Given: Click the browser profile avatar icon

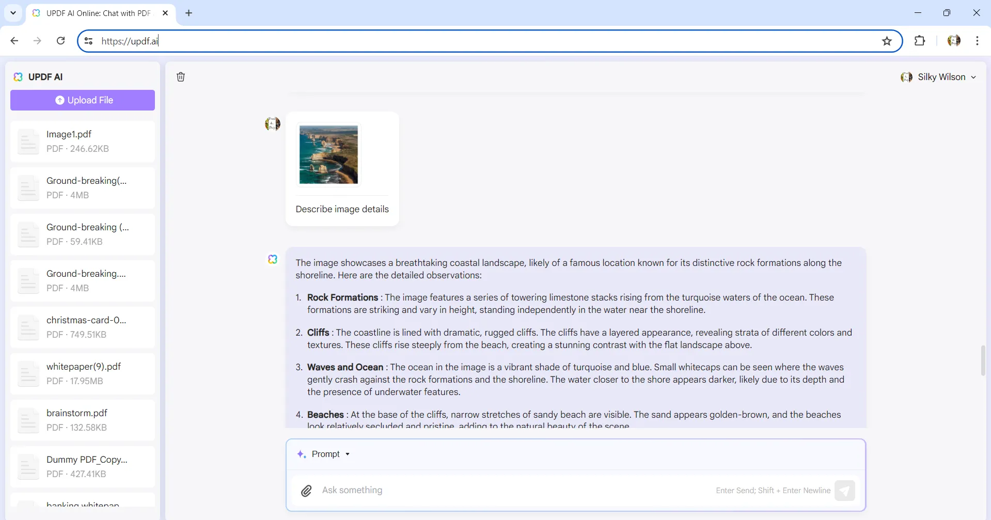Looking at the screenshot, I should (x=954, y=41).
